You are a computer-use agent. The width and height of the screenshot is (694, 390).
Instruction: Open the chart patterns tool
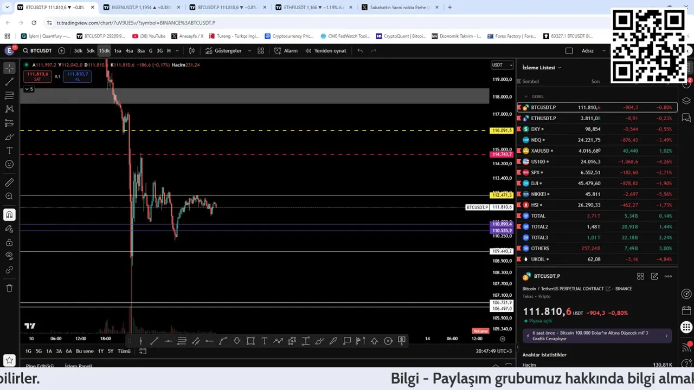9,109
